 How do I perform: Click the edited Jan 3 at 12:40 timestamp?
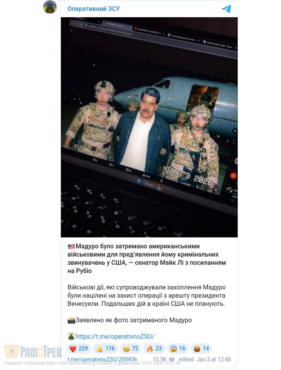205,359
